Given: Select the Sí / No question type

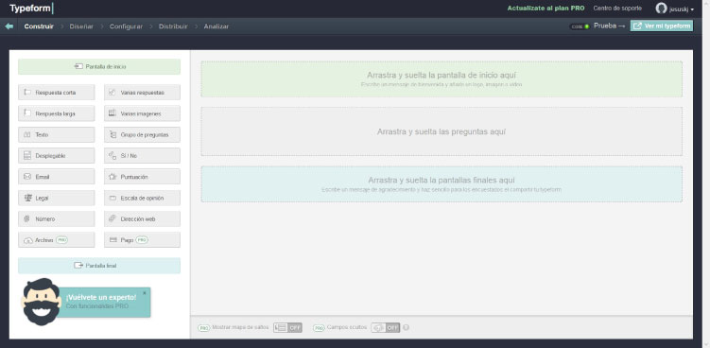Looking at the screenshot, I should tap(142, 155).
